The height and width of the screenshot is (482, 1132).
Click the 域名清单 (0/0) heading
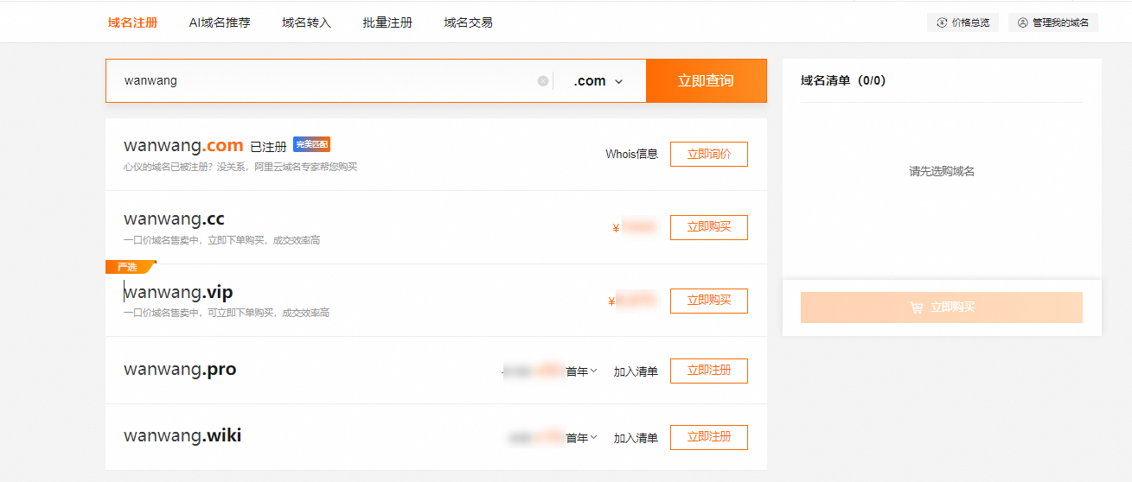coord(843,80)
